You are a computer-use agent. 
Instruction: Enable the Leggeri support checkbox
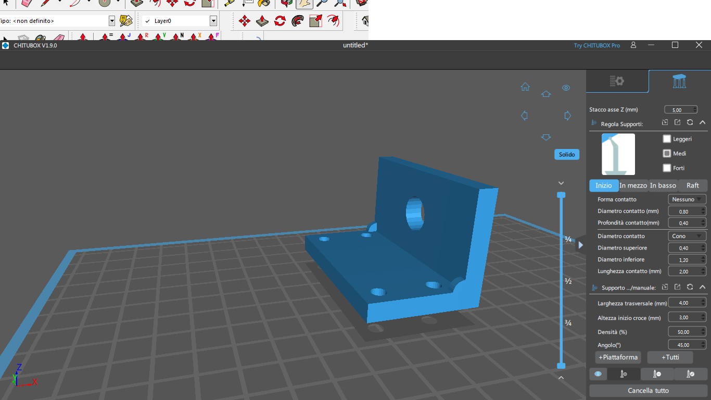667,139
